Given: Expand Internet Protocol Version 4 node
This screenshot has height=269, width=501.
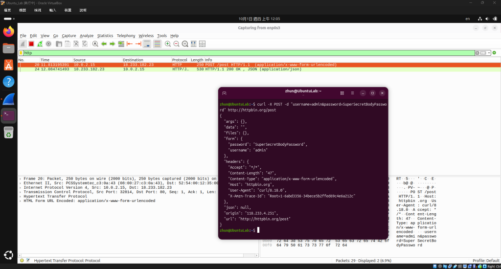Looking at the screenshot, I should pos(21,188).
